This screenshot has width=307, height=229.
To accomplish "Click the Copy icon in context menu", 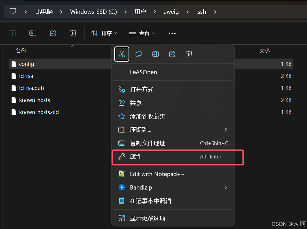I will [139, 54].
